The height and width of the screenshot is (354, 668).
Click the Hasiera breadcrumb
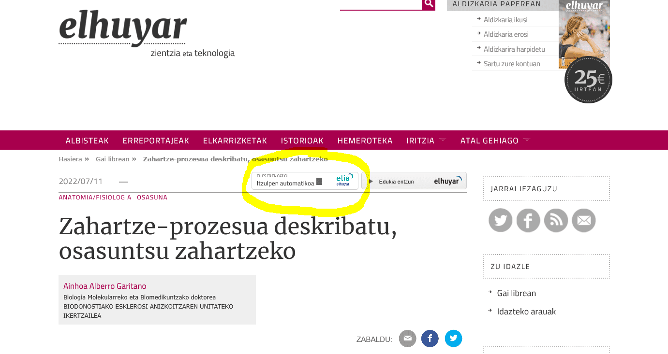[70, 159]
